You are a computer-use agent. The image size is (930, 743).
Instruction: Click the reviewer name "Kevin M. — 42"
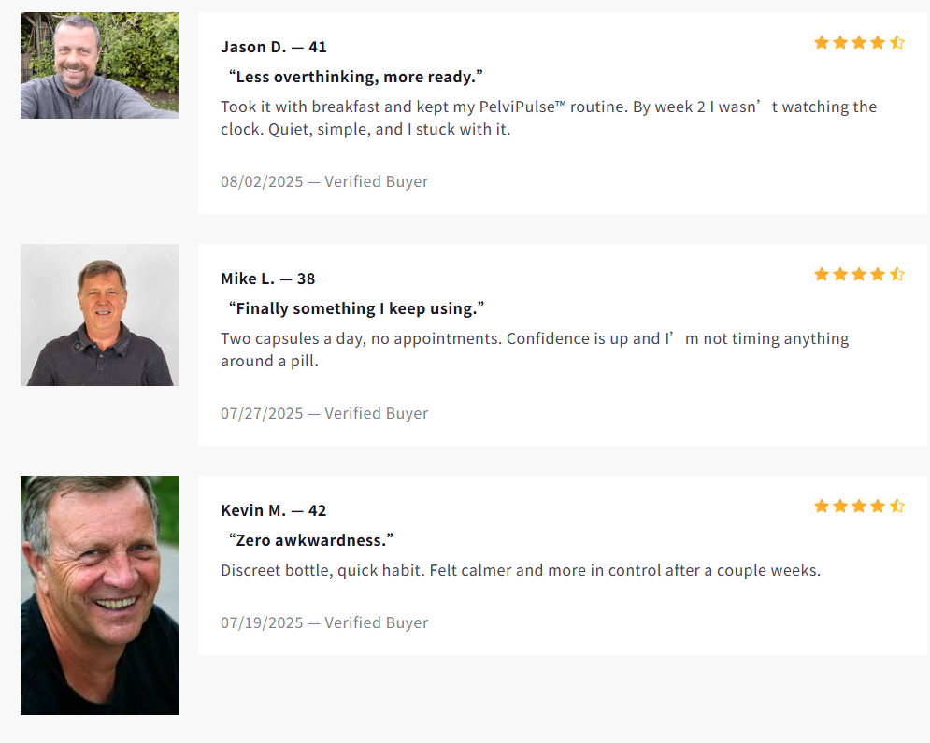[274, 510]
